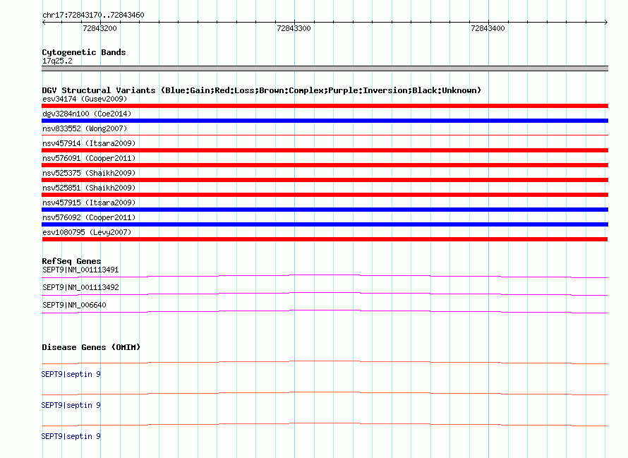Click the dgv3284n100 (Coe2014) label
This screenshot has width=628, height=458.
(87, 114)
